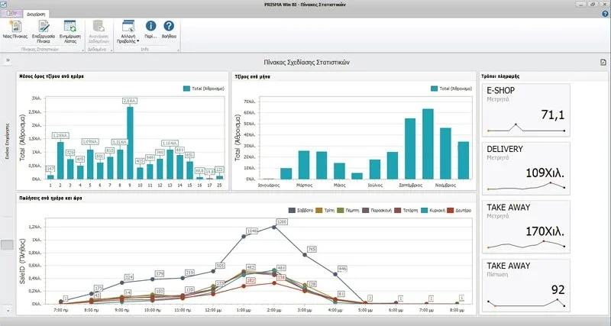Image resolution: width=611 pixels, height=326 pixels.
Task: Click the Τρίτη legend color swatch
Action: coord(318,210)
